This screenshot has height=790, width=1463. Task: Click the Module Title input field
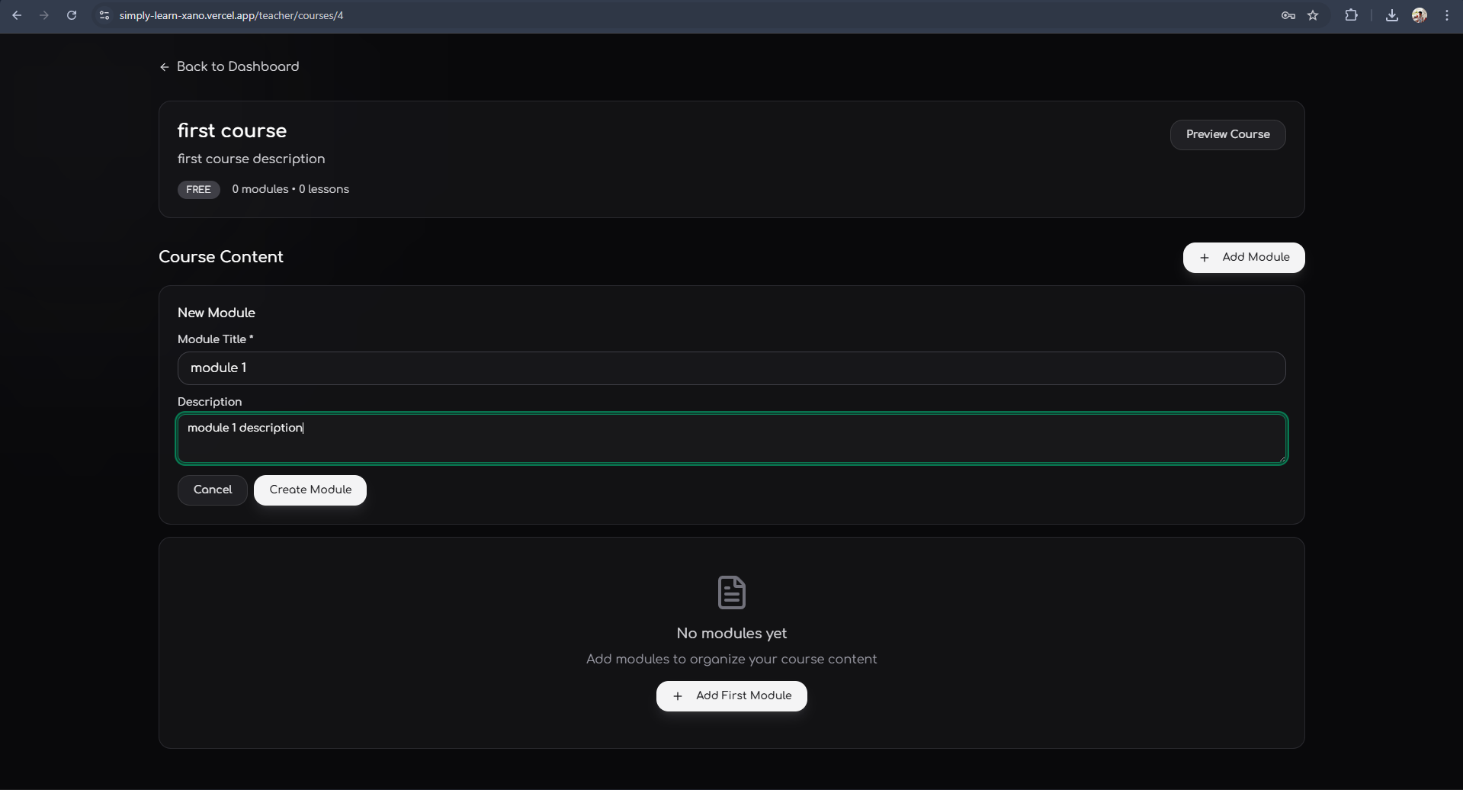pyautogui.click(x=730, y=368)
